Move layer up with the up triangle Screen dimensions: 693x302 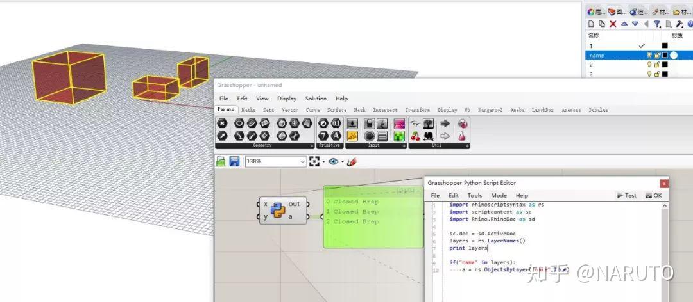pyautogui.click(x=624, y=24)
